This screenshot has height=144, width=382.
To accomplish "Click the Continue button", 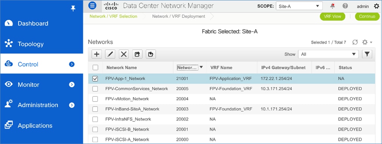I will pos(367,16).
